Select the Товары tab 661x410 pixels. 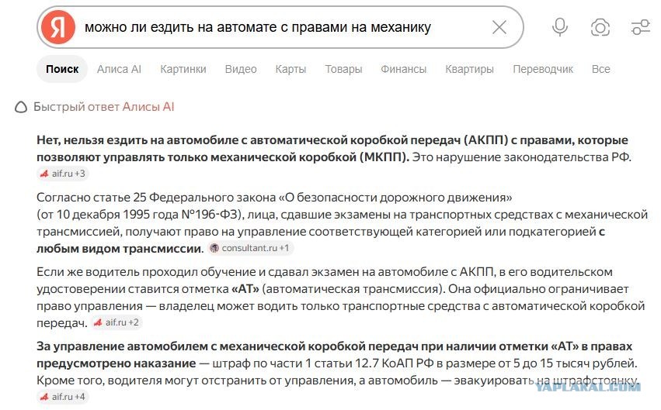point(343,69)
